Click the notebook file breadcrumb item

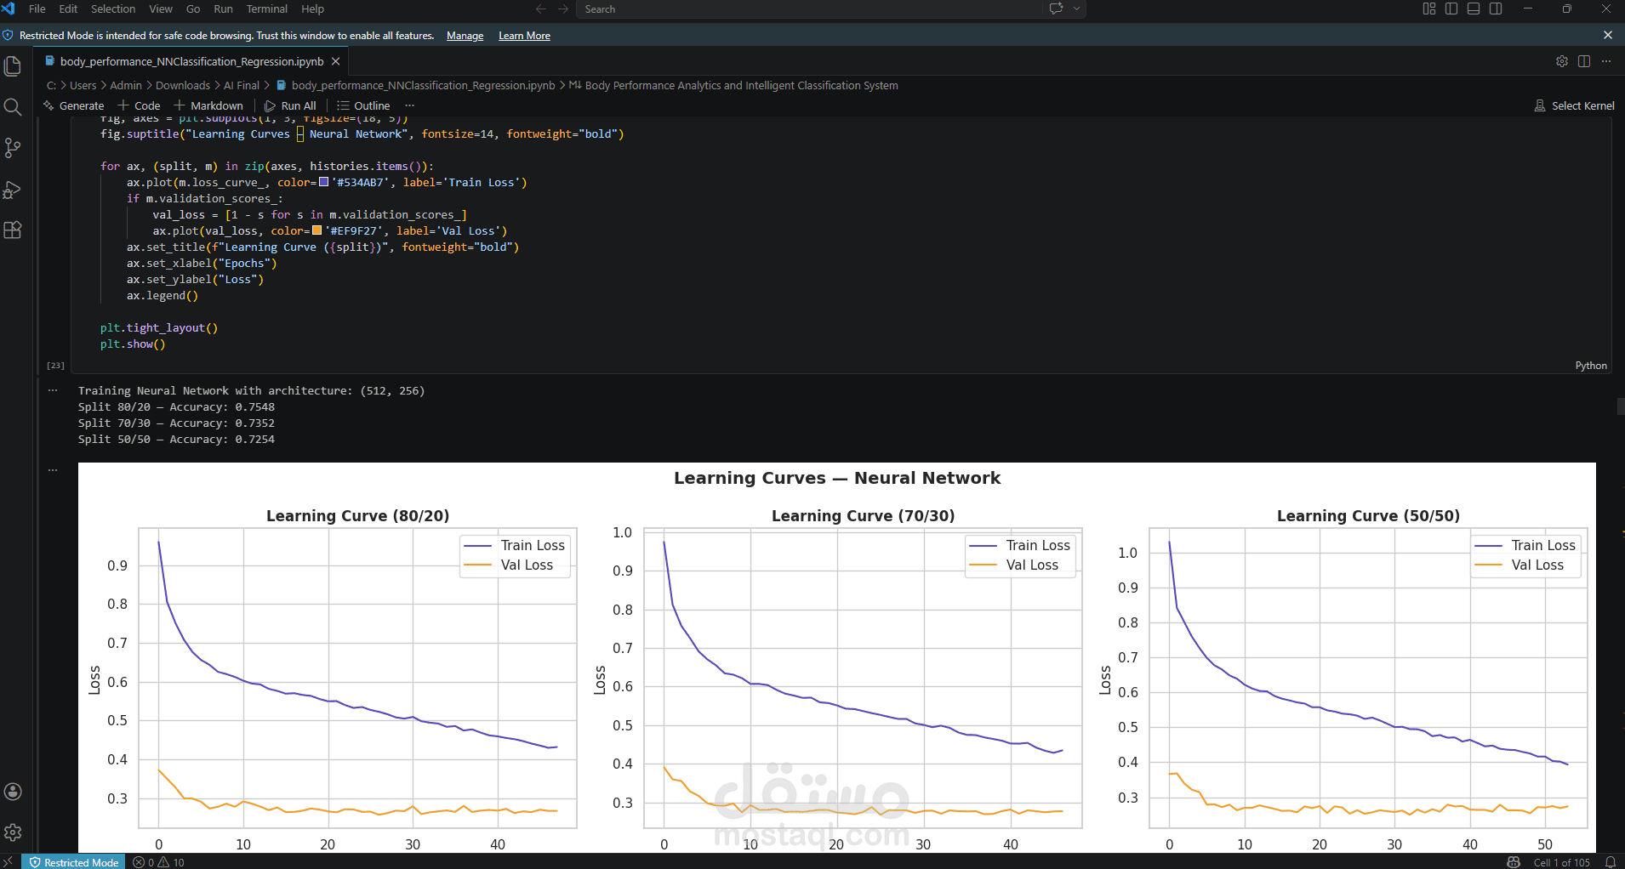tap(415, 85)
